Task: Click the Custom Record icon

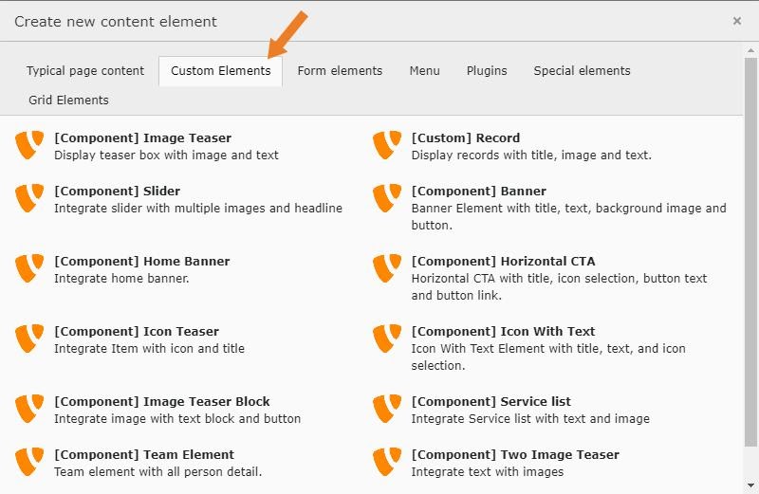Action: pos(387,145)
